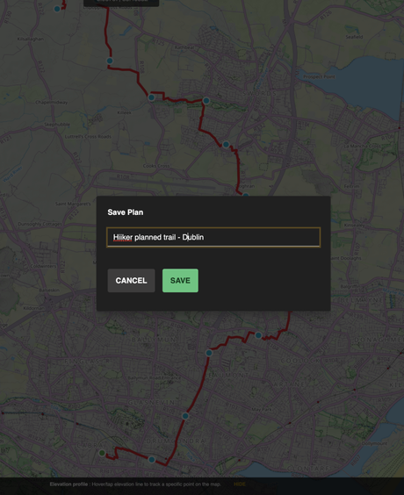Select the blue waypoint west of Swords
This screenshot has height=495, width=404.
pos(206,101)
